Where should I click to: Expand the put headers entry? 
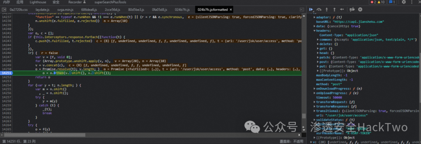click(318, 66)
